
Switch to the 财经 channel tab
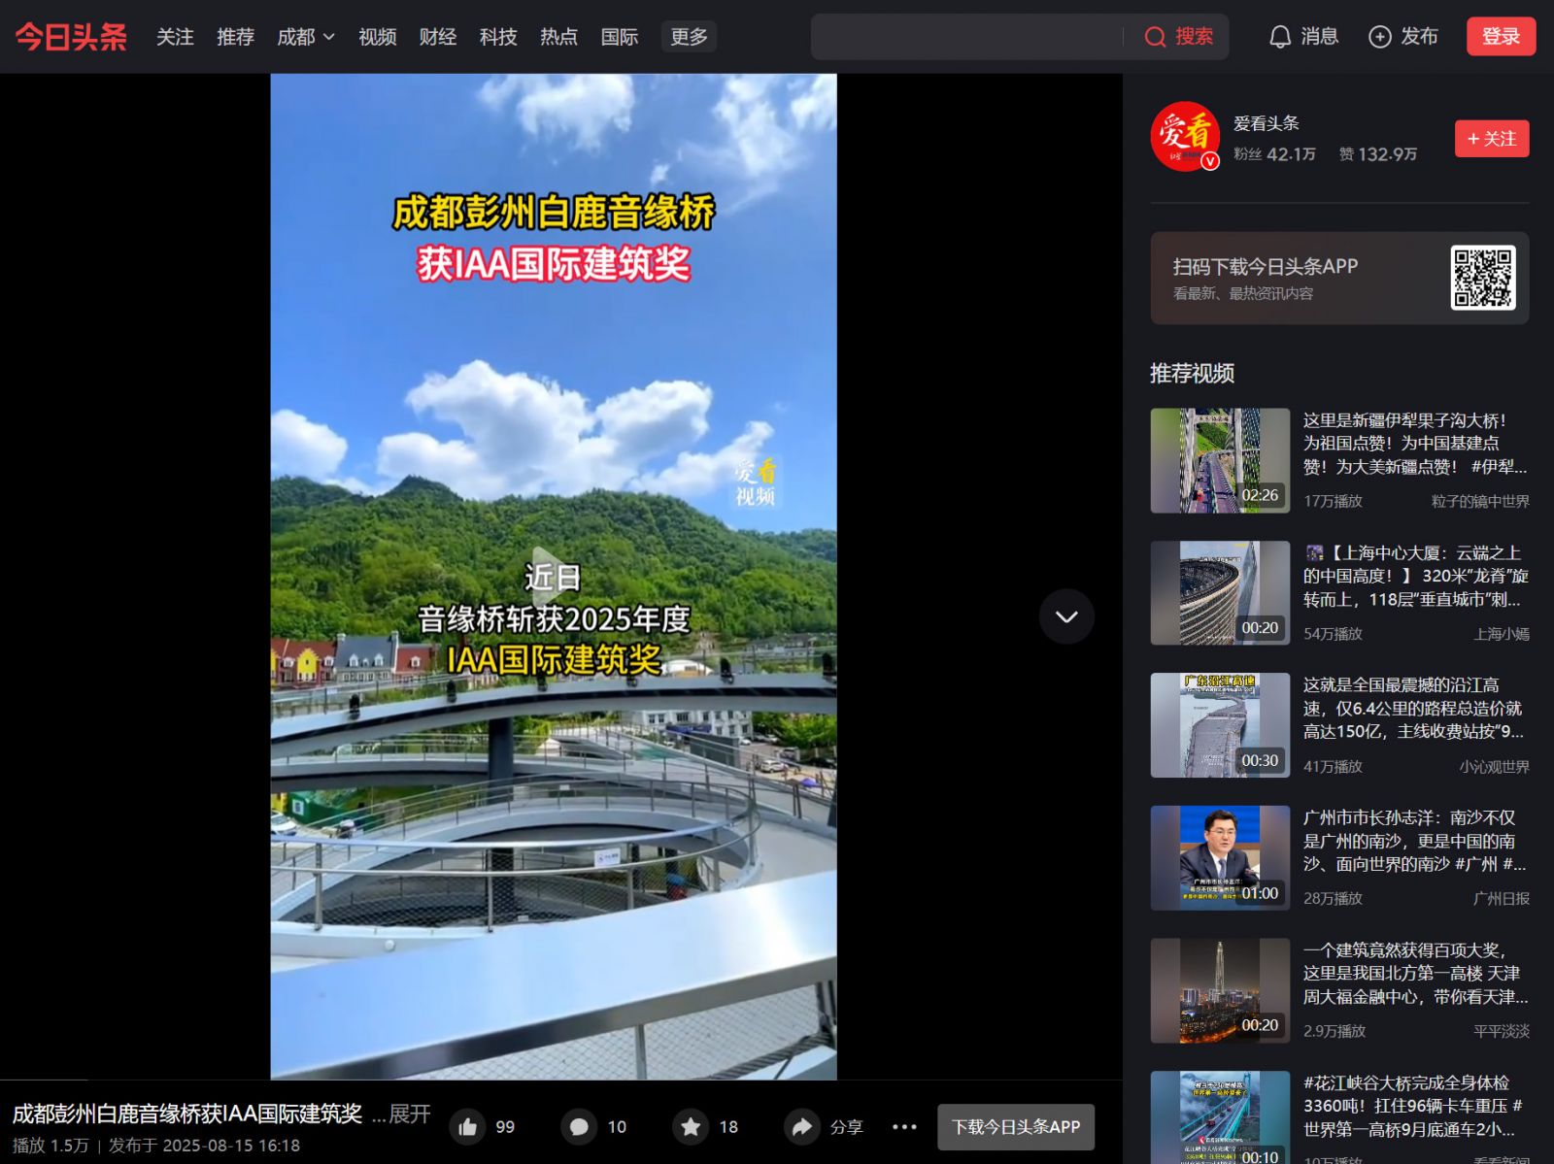tap(437, 37)
